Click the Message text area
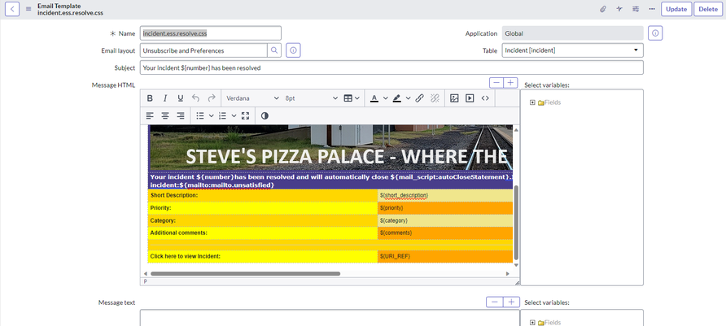This screenshot has height=326, width=726. point(330,318)
